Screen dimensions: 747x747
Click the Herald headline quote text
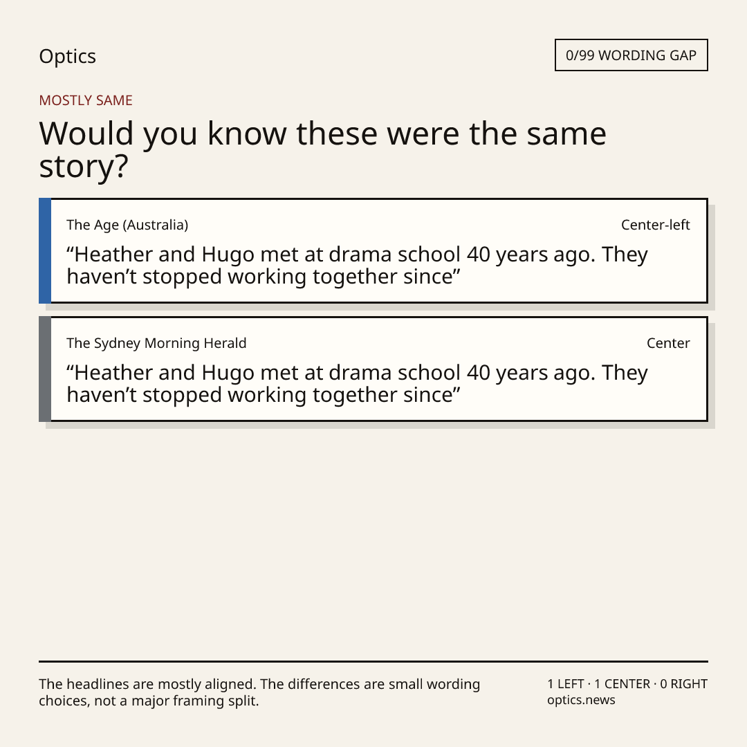click(358, 383)
